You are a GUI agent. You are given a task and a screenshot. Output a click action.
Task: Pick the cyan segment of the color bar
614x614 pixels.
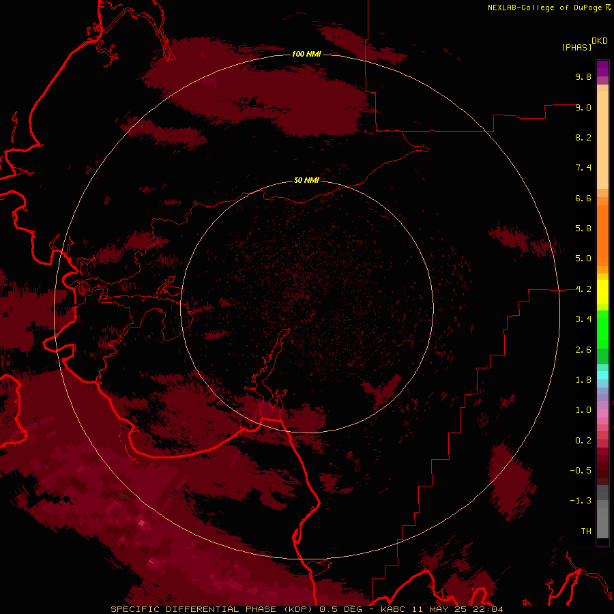(602, 375)
